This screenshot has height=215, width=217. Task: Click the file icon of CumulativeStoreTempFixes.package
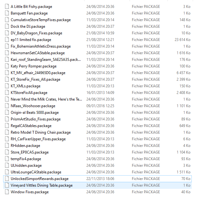(x=7, y=20)
